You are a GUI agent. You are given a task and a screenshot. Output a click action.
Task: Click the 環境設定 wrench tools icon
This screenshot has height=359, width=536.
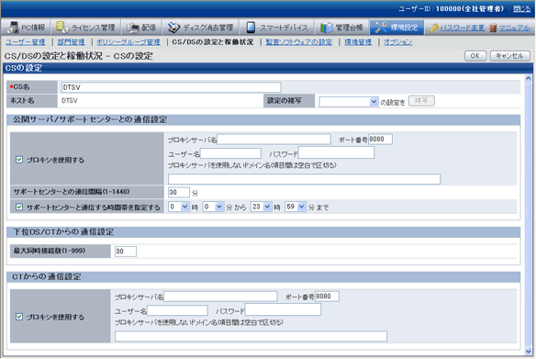pyautogui.click(x=381, y=28)
